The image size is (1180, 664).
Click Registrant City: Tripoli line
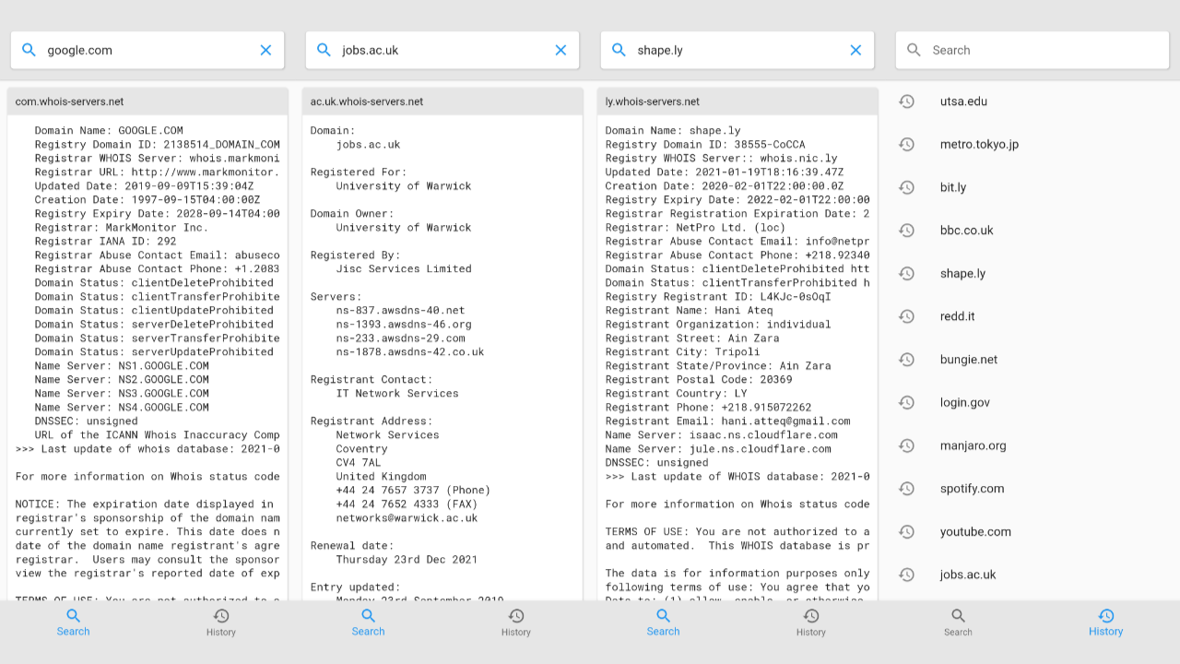pyautogui.click(x=682, y=351)
